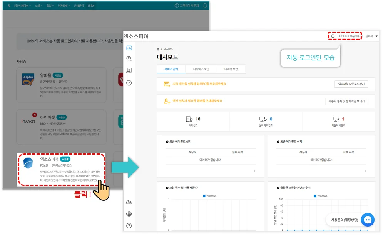Screen dimensions: 383x235
Task: Click the magnifier search icon in sidebar
Action: [129, 58]
